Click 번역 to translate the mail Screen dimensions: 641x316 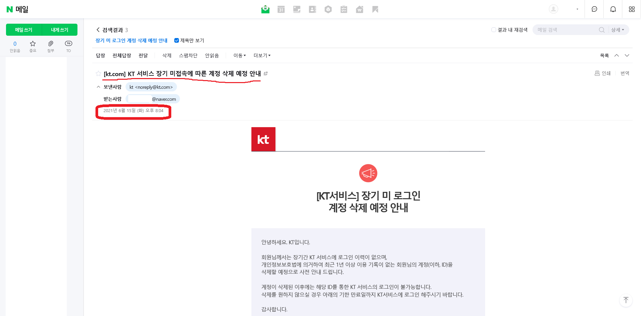coord(625,73)
